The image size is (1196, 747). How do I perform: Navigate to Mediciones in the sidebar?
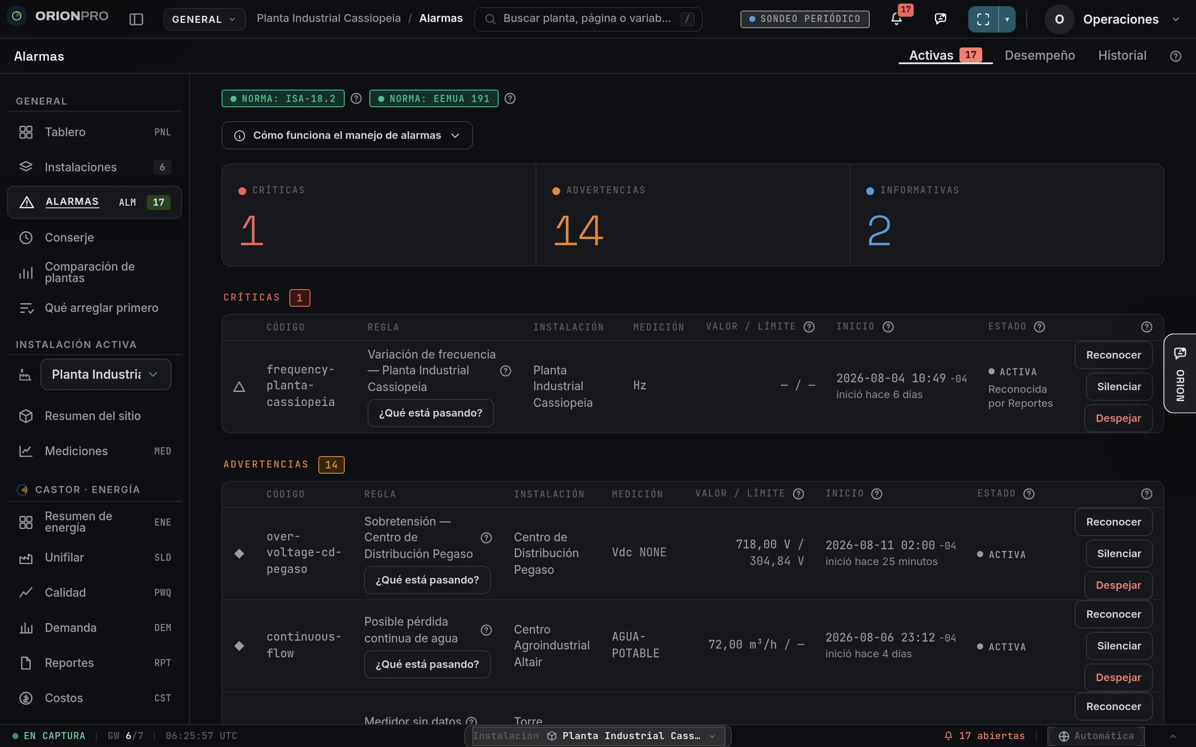tap(95, 451)
